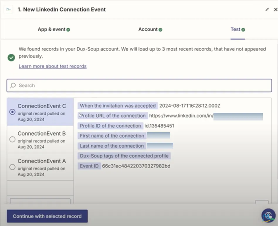Open Learn more about test records link
This screenshot has width=278, height=226.
point(53,66)
